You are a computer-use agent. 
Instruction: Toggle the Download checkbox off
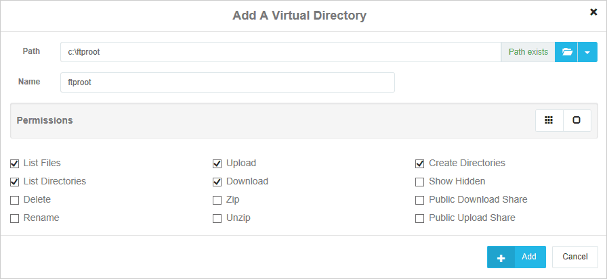[217, 182]
